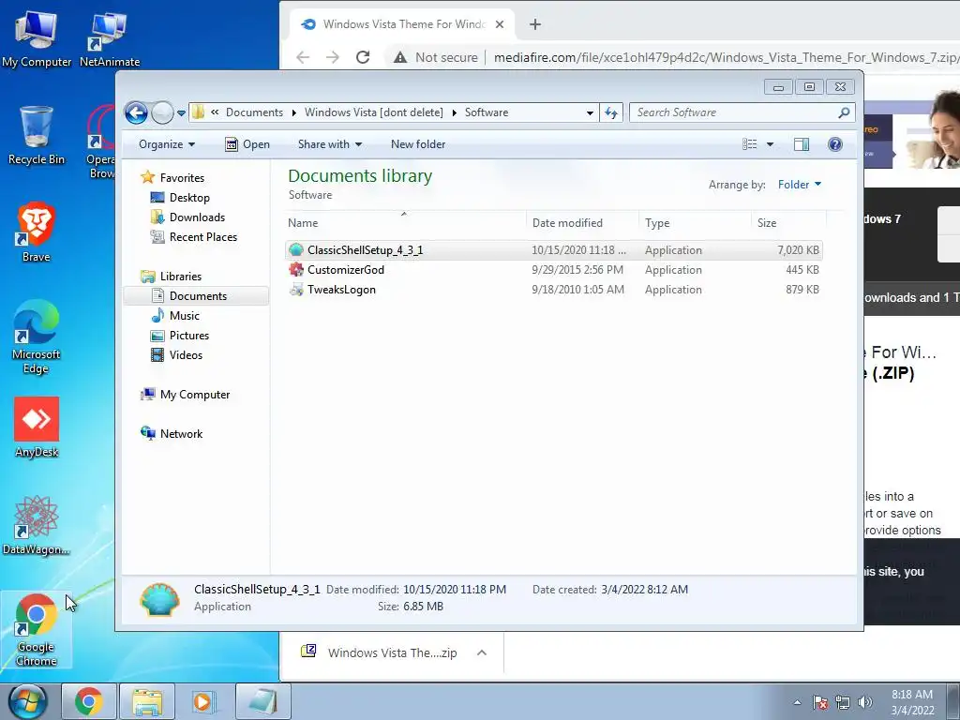
Task: Click the Microsoft Edge desktop icon
Action: tap(37, 337)
